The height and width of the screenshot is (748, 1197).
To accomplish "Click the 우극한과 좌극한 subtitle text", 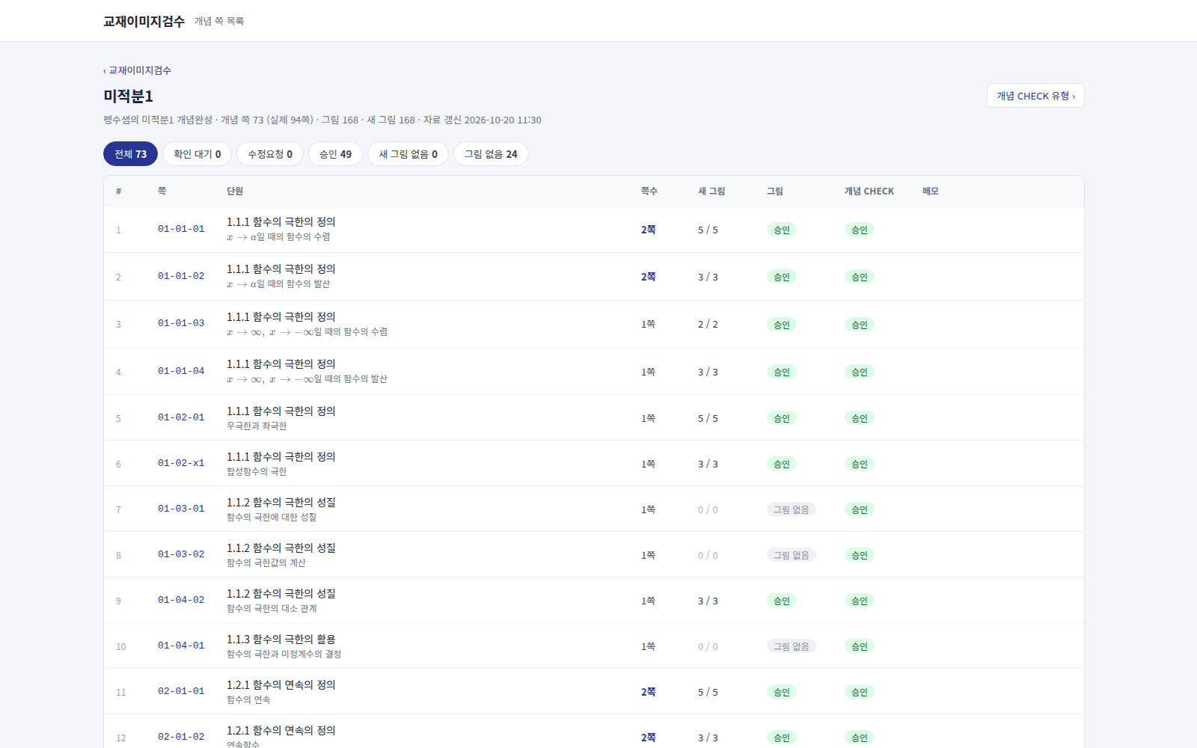I will click(257, 426).
